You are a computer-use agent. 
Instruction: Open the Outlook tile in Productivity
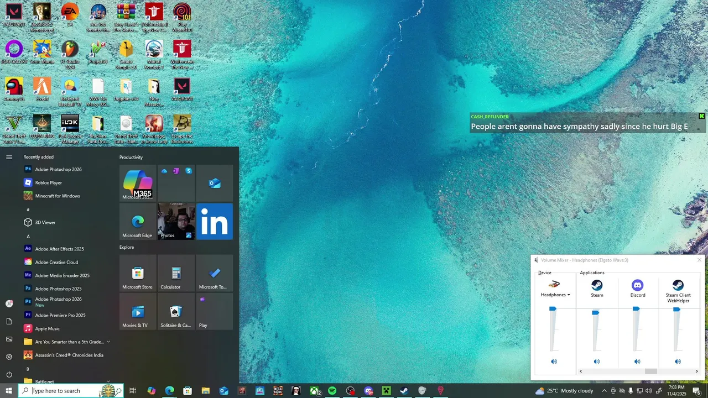point(215,183)
